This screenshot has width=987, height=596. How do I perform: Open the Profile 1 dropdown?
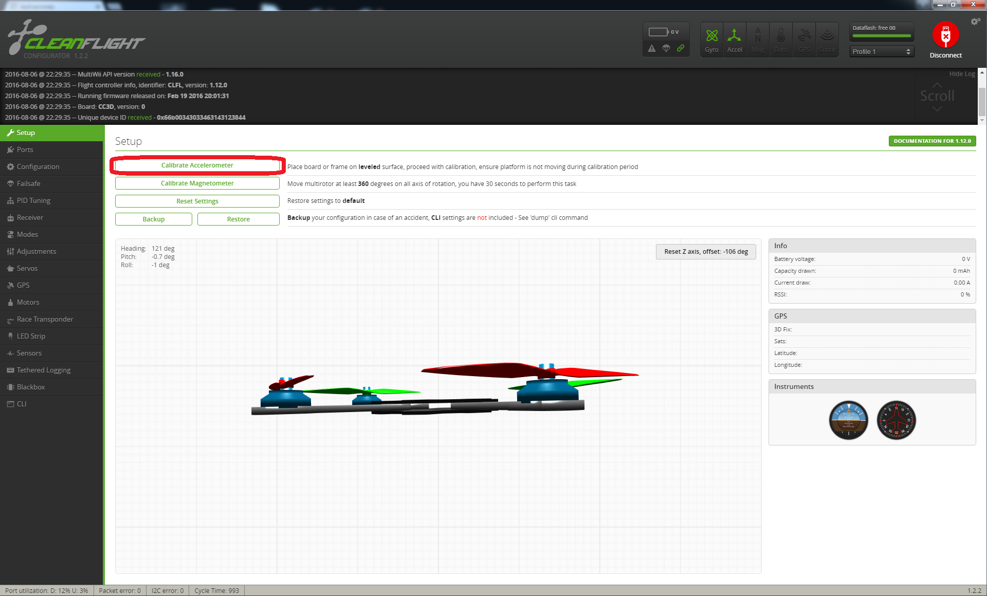click(882, 51)
